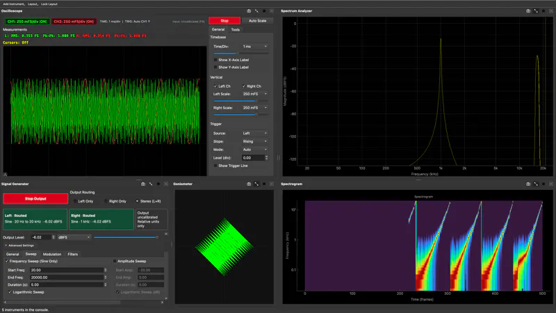The width and height of the screenshot is (556, 313).
Task: Open the trigger Slope dropdown
Action: [254, 142]
